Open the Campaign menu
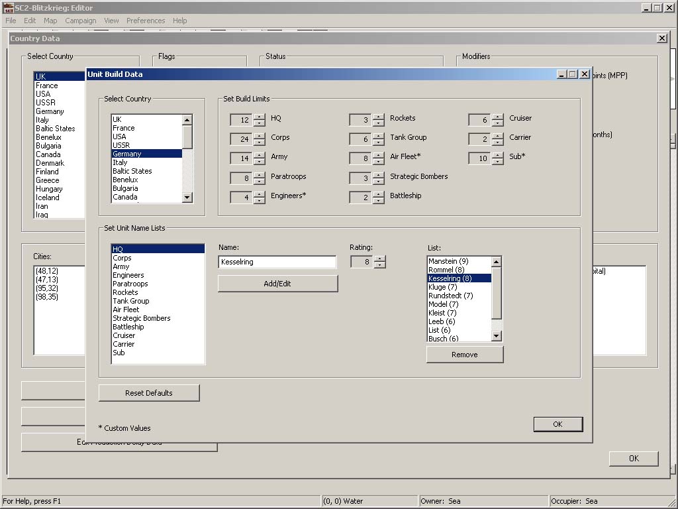 tap(80, 21)
